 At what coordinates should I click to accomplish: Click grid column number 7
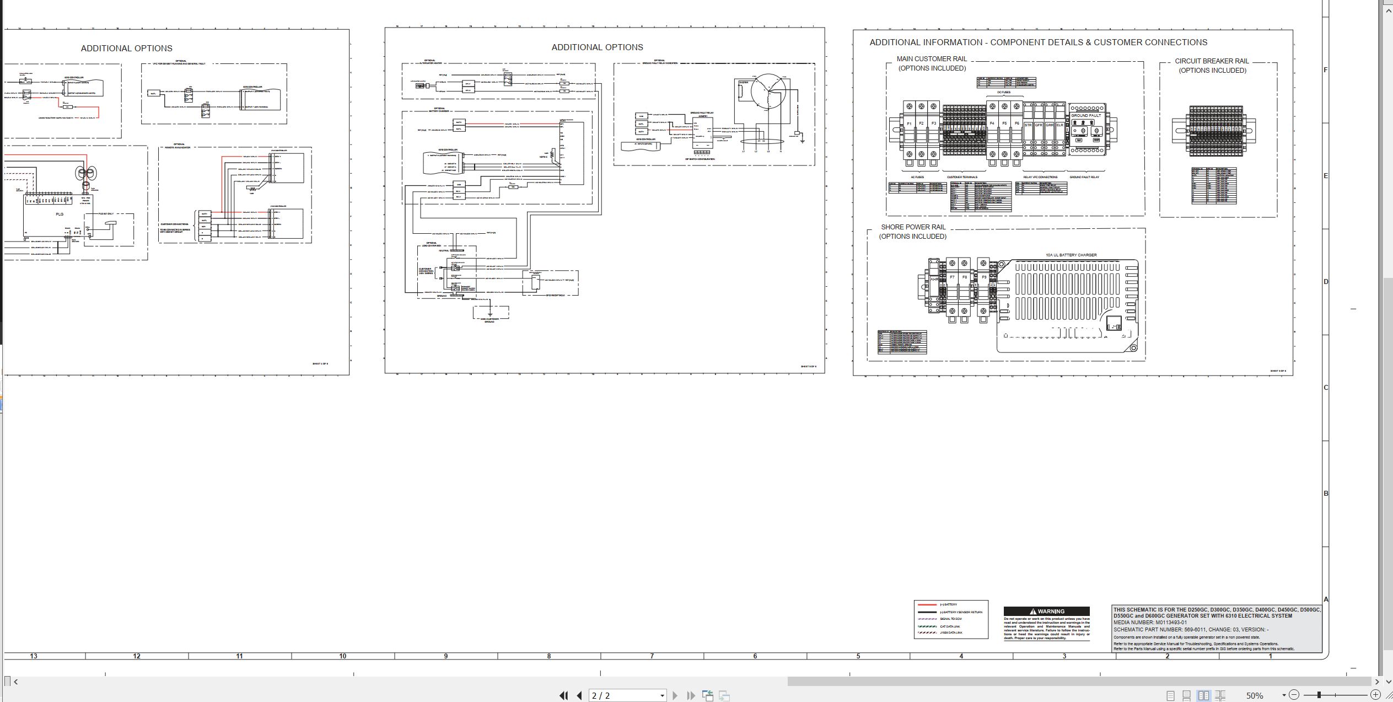pyautogui.click(x=652, y=656)
